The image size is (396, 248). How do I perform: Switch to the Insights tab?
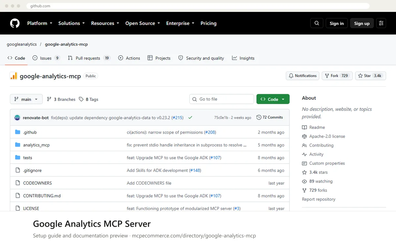tap(243, 58)
